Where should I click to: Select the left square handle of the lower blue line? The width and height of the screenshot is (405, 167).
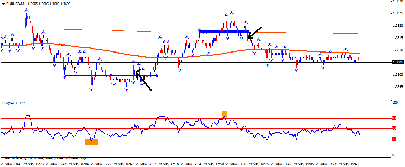[65, 75]
